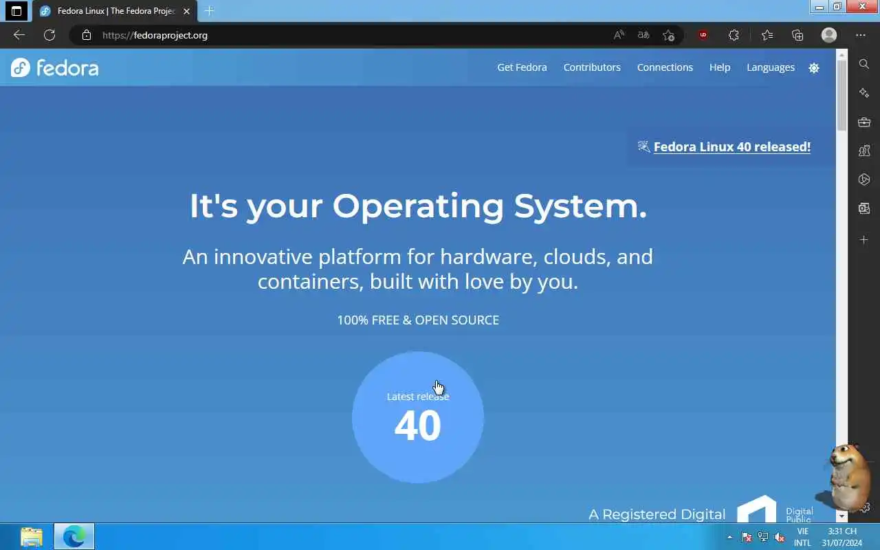This screenshot has width=880, height=550.
Task: Refresh the current page
Action: 49,35
